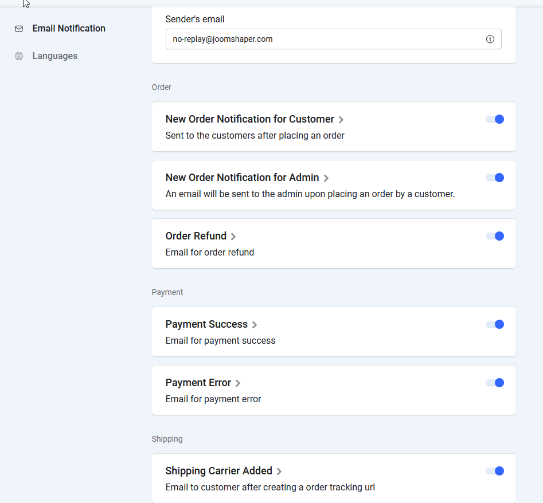
Task: Switch to the Languages settings tab
Action: click(x=54, y=56)
